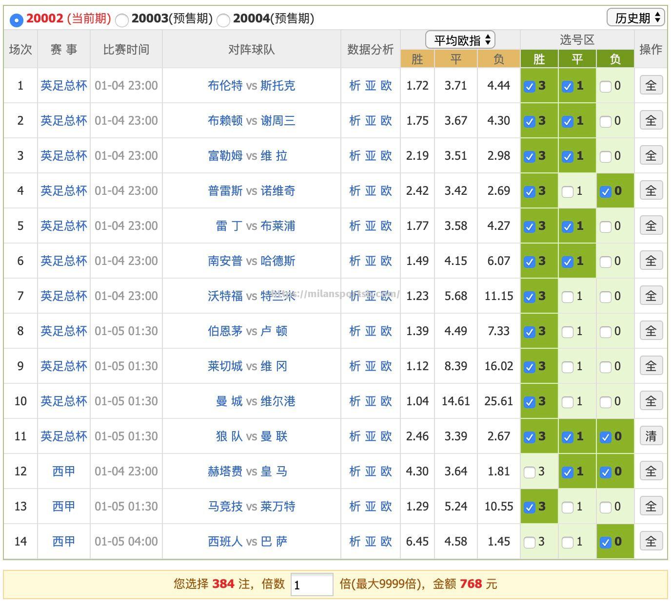This screenshot has height=604, width=671.
Task: Click 全 button for match 14
Action: 651,541
